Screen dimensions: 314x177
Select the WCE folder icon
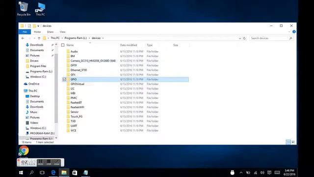(x=68, y=130)
